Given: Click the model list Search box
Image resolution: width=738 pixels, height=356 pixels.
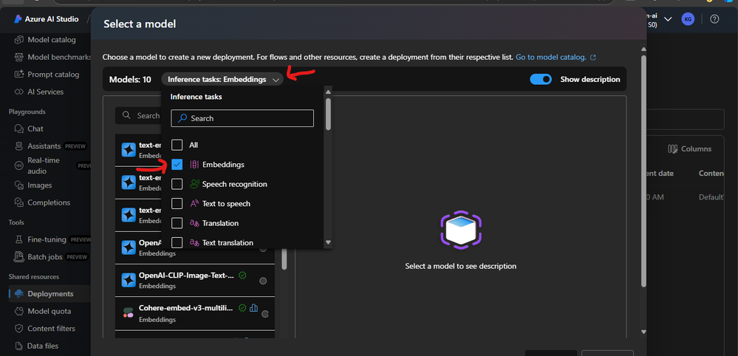Looking at the screenshot, I should (138, 115).
